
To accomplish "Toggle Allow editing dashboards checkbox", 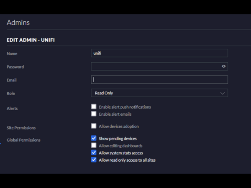I will click(x=94, y=145).
